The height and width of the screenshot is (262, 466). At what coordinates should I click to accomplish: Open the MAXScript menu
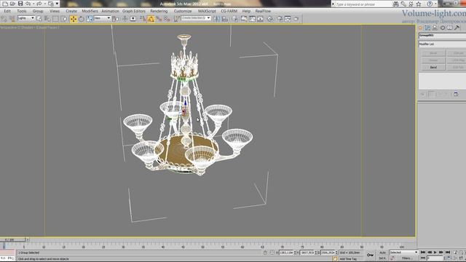[207, 11]
